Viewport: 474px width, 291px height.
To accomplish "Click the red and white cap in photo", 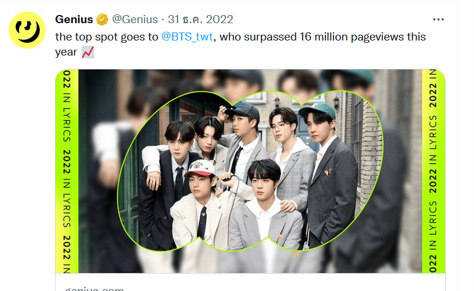I will click(x=200, y=168).
